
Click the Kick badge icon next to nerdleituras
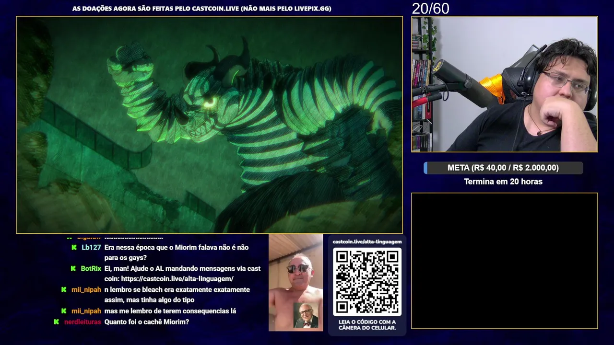pos(56,322)
